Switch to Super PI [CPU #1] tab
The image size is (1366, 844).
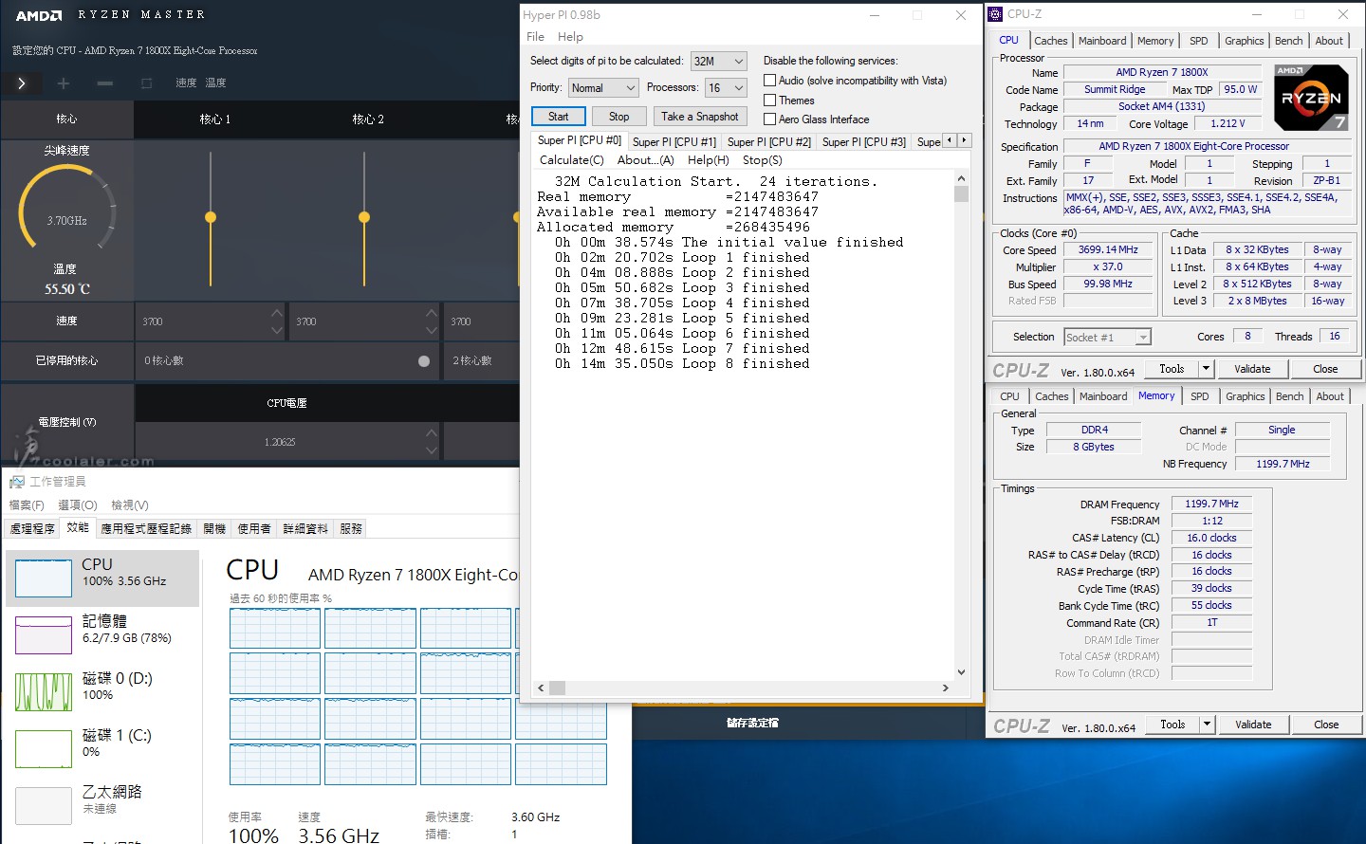(674, 142)
